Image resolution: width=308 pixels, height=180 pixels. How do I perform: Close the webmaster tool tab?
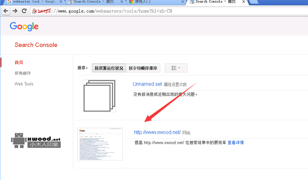[x=61, y=2]
